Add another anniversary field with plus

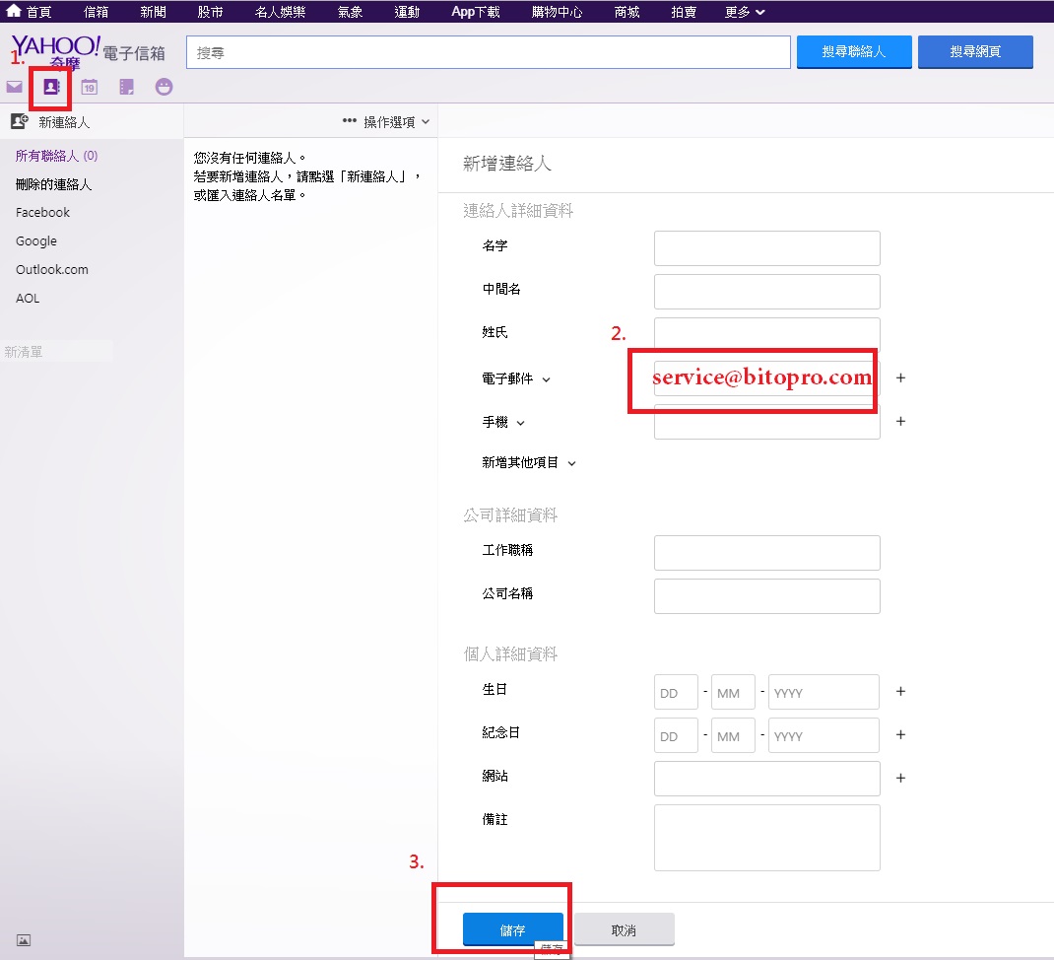pos(900,734)
